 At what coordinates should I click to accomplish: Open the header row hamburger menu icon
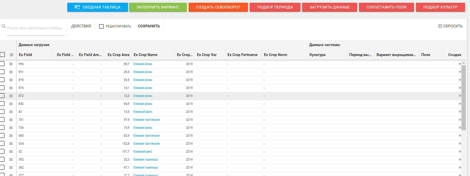(x=12, y=55)
